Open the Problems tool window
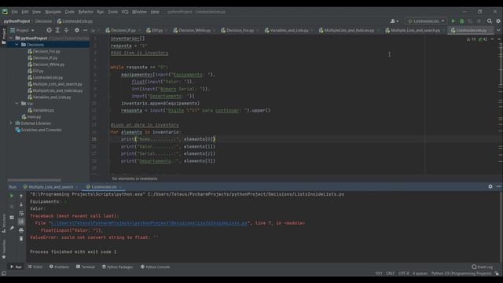This screenshot has width=503, height=283. 60,267
